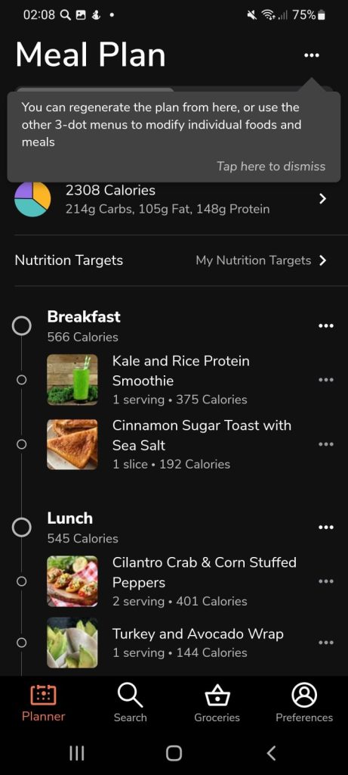Screen dimensions: 348x775
Task: Check off the Kale Smoothie circle
Action: [20, 380]
